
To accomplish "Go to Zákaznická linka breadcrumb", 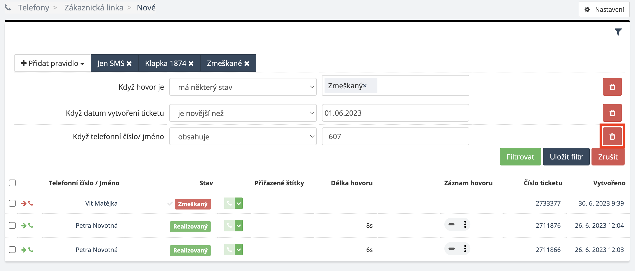I will point(94,8).
